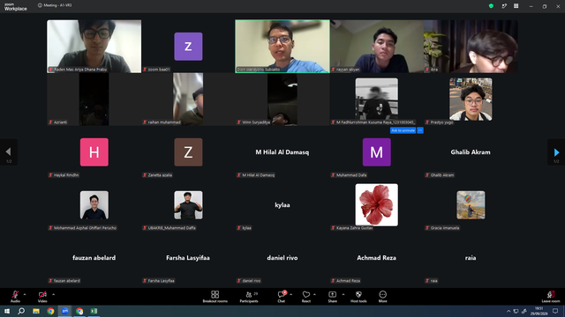The image size is (565, 317).
Task: Open the Participants panel
Action: [x=249, y=297]
